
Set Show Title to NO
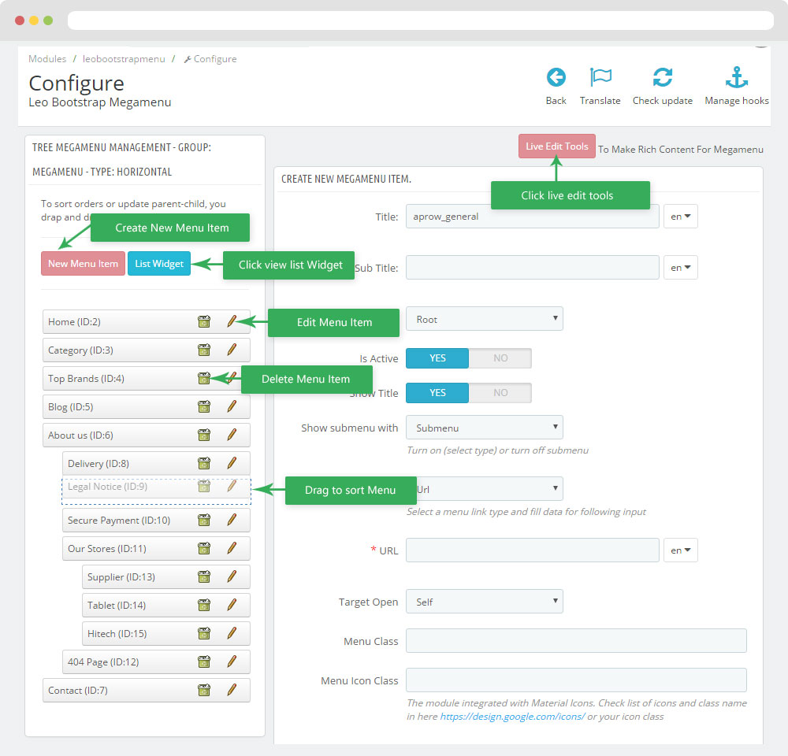click(500, 393)
